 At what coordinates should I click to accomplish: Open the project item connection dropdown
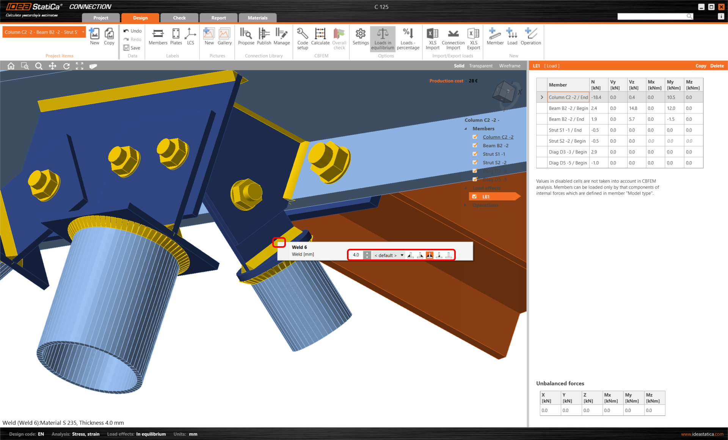click(83, 32)
